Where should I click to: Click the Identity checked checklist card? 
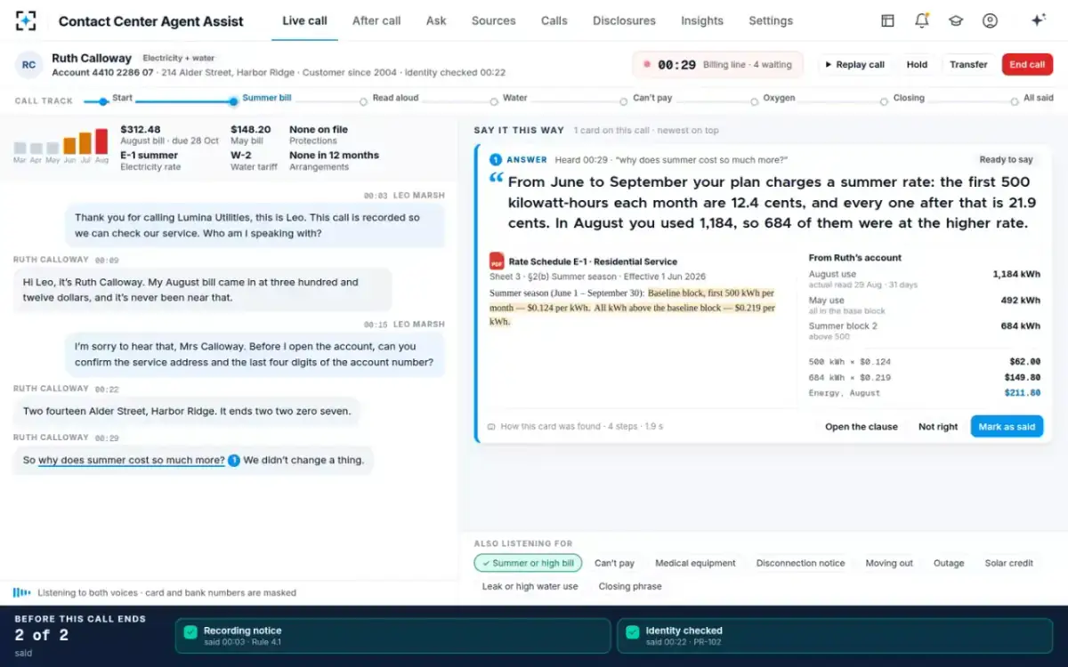tap(835, 636)
